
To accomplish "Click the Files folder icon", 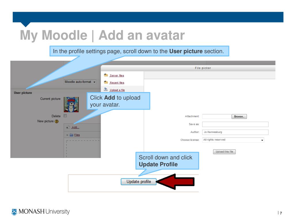I will click(x=71, y=135).
